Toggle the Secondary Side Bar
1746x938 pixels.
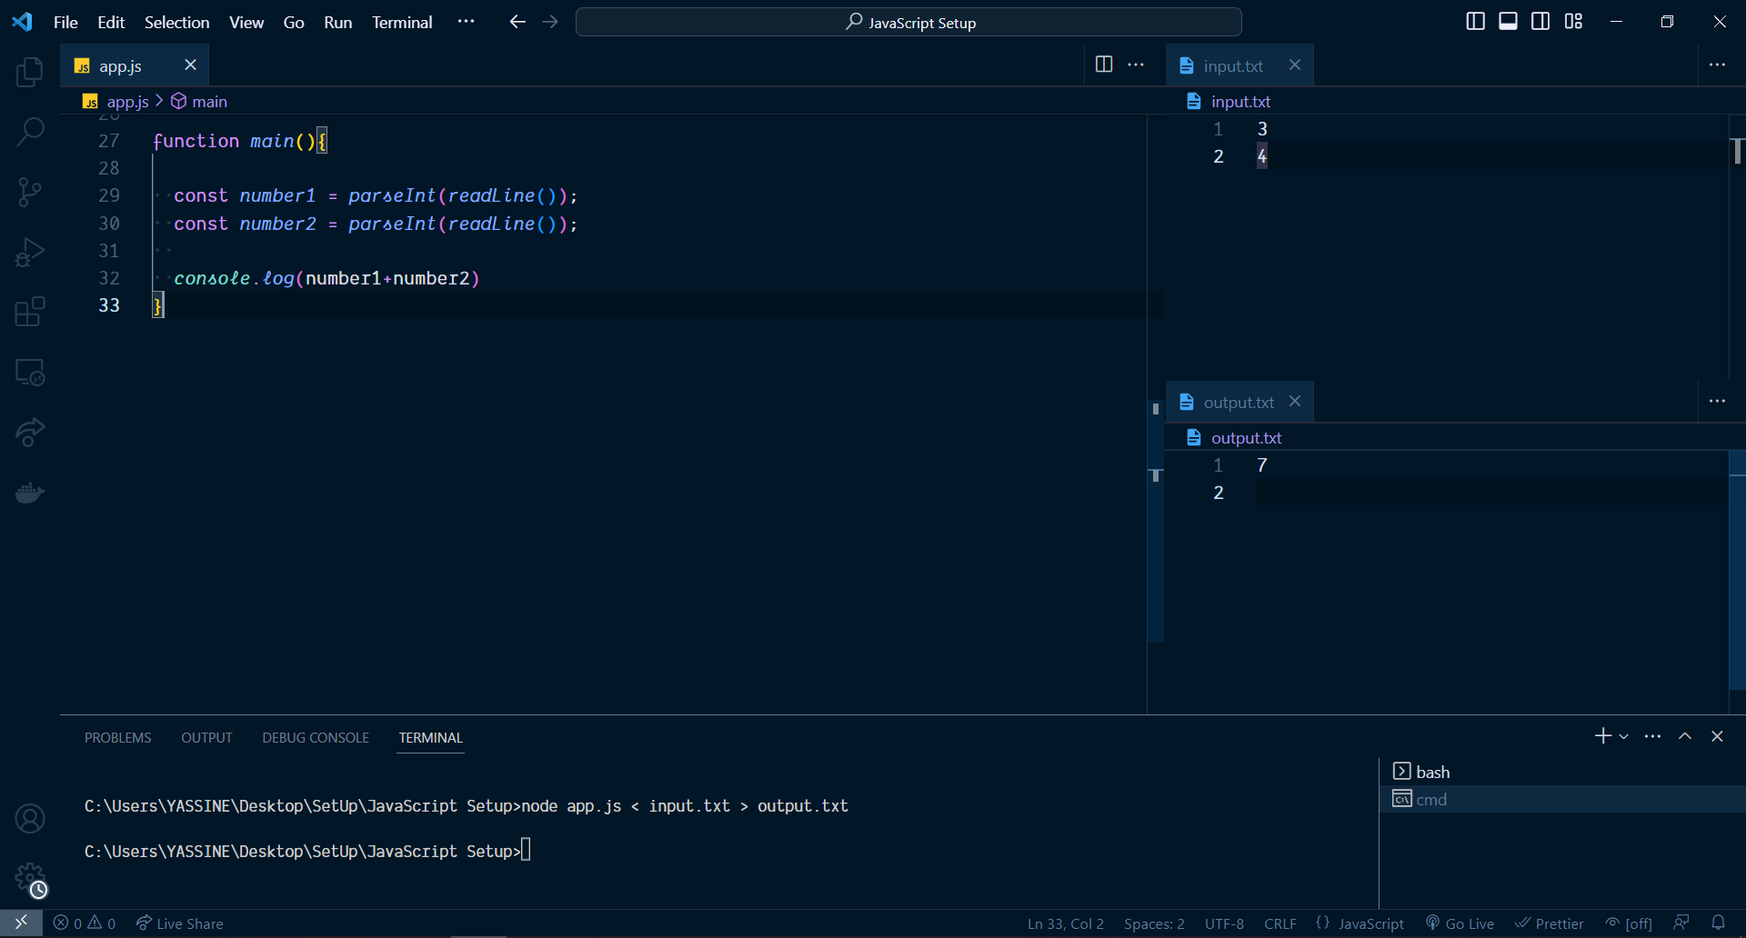(x=1540, y=21)
